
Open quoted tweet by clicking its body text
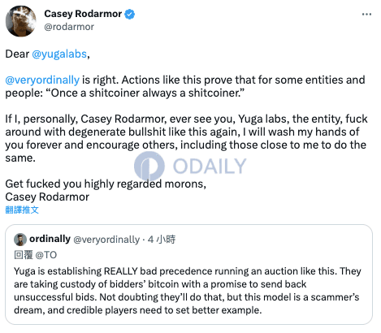187,291
